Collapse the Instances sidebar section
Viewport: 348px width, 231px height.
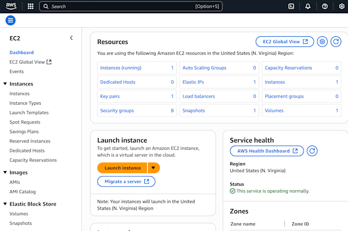point(5,84)
